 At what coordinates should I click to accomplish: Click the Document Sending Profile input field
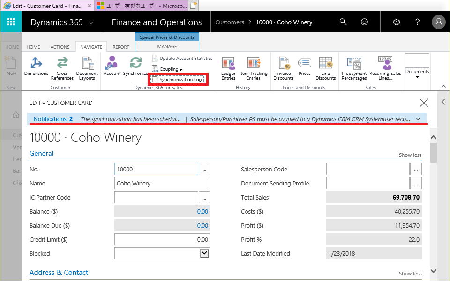[x=367, y=183]
